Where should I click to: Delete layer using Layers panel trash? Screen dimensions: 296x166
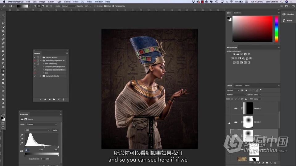pos(275,163)
